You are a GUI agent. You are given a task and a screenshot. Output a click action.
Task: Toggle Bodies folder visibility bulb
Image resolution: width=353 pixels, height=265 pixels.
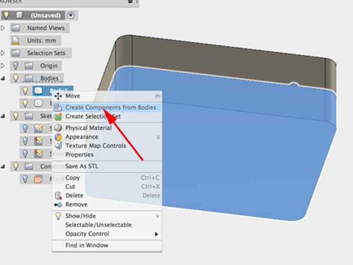tap(15, 78)
